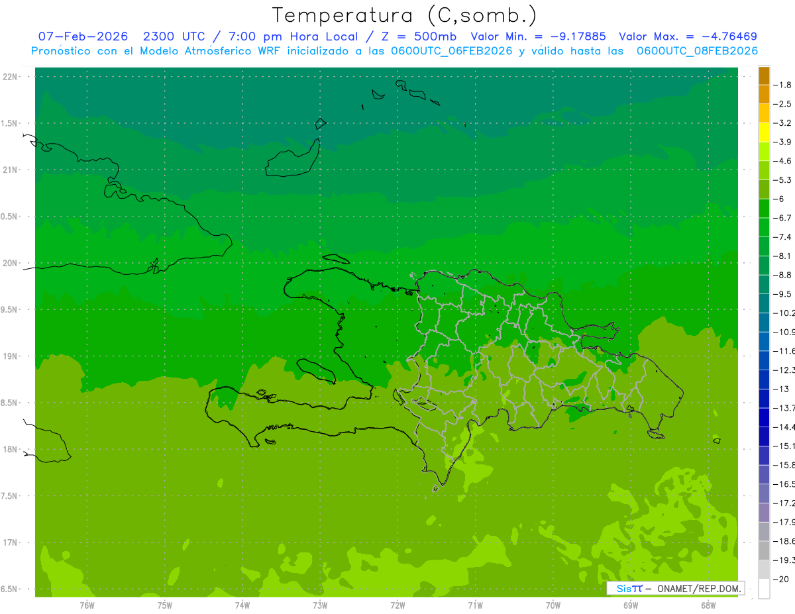Click "7:00 pm Hora Local" text
Screen dimensions: 795x614
292,36
